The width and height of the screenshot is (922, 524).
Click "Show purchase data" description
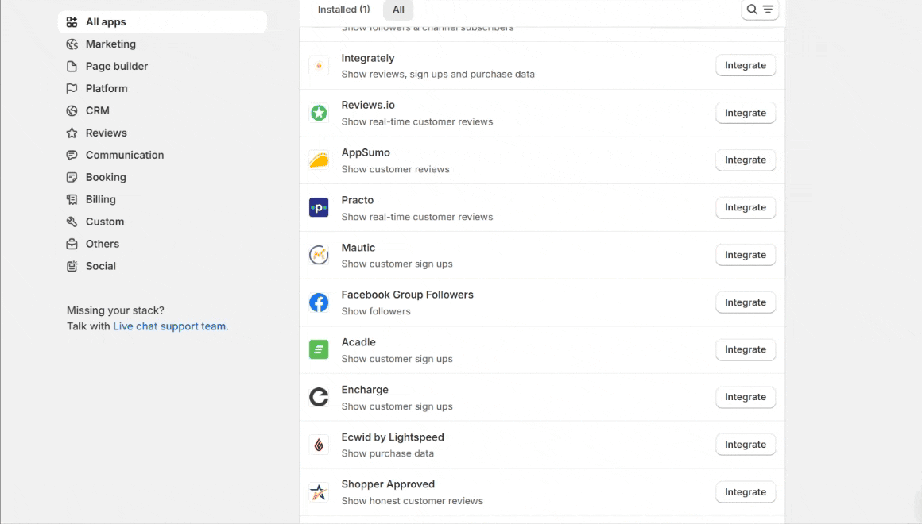pyautogui.click(x=388, y=453)
